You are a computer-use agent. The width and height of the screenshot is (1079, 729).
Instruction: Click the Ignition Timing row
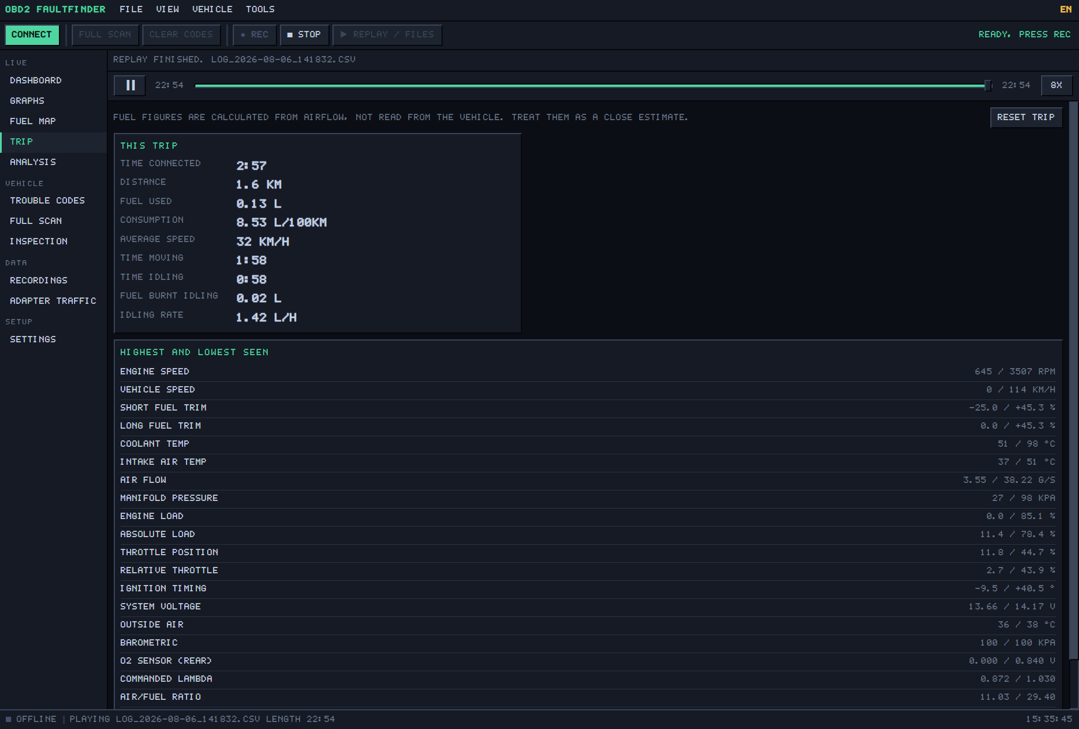(587, 588)
